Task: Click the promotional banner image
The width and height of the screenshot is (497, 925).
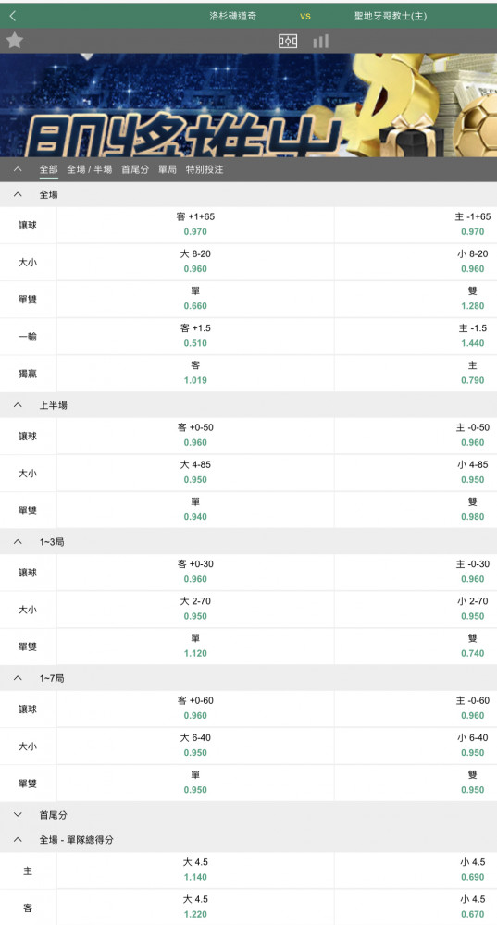Action: 248,105
